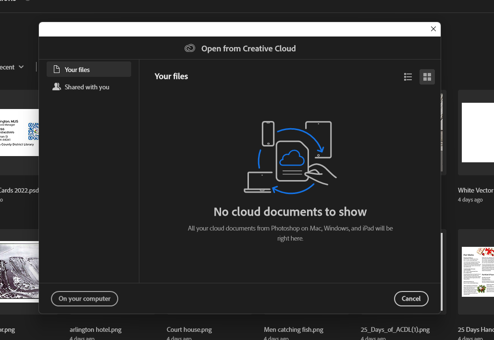Click the Creative Cloud logo in dialog header
494x340 pixels.
[x=190, y=48]
